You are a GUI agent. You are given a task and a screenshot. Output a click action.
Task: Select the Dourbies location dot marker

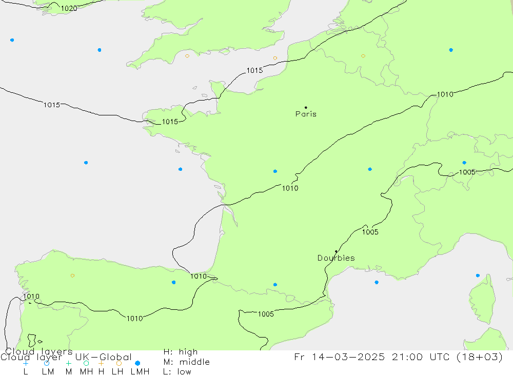tap(337, 251)
